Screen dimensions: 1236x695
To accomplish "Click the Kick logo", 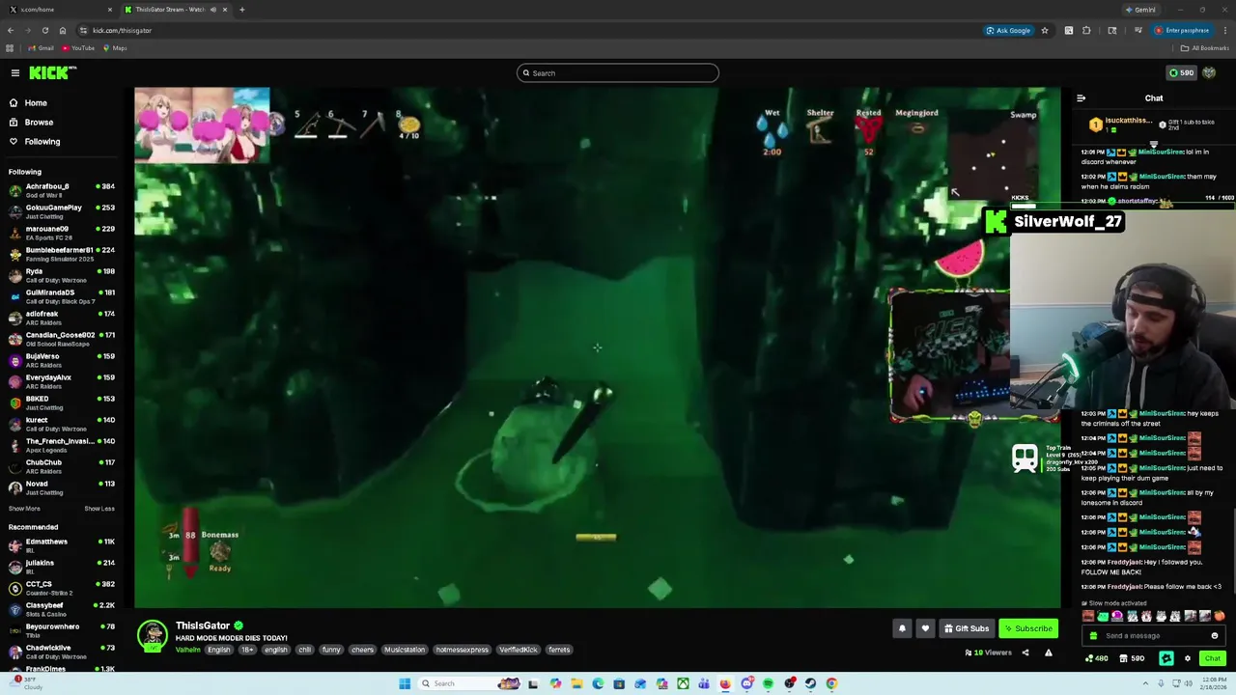I will pos(52,72).
